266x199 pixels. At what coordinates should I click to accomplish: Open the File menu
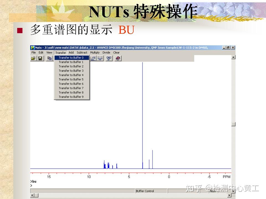pos(34,52)
